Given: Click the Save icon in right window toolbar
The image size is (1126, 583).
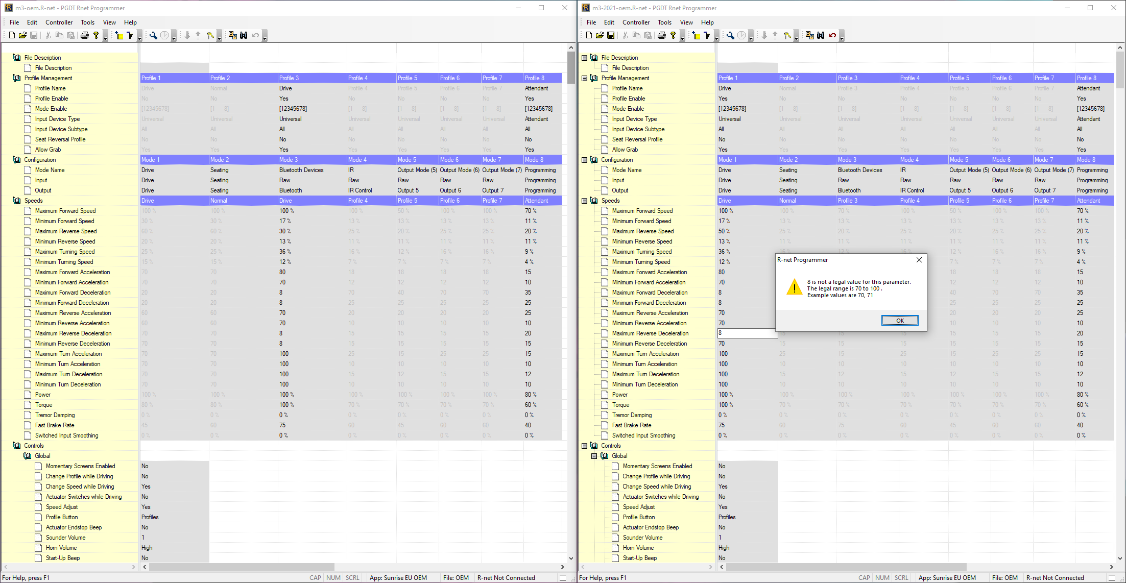Looking at the screenshot, I should pyautogui.click(x=610, y=35).
